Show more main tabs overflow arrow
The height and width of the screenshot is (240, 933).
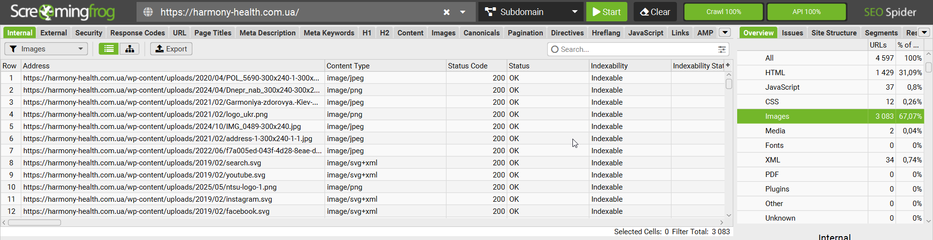click(x=725, y=32)
